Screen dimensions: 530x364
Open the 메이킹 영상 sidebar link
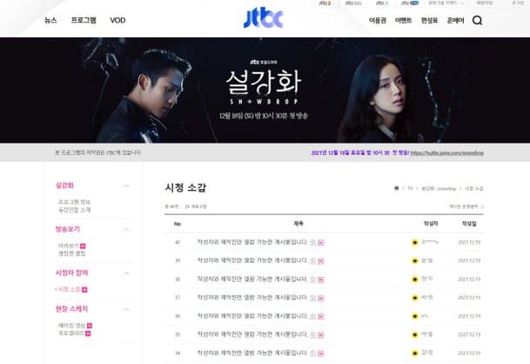[71, 326]
